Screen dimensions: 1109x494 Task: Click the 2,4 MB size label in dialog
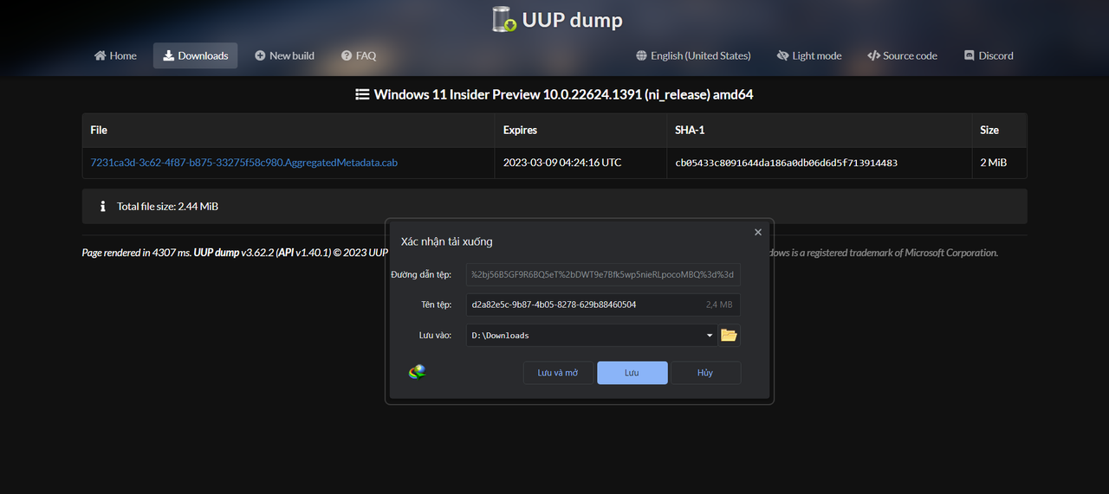point(719,305)
